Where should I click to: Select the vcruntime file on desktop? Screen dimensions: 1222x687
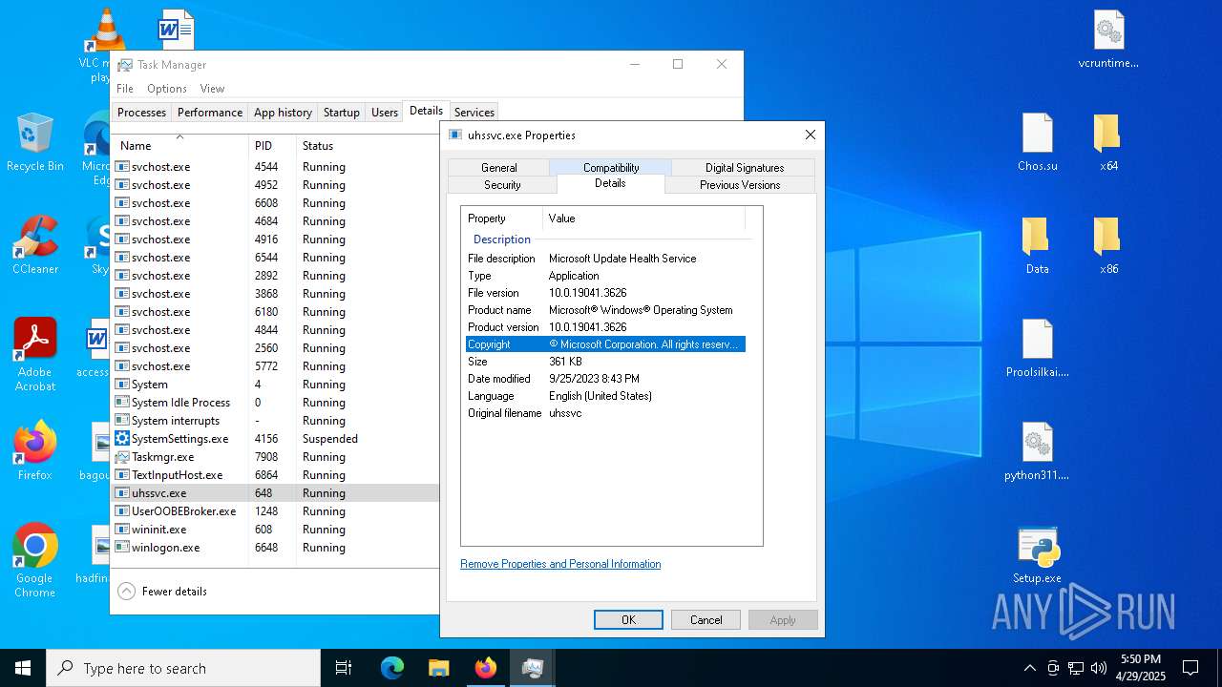pyautogui.click(x=1108, y=40)
